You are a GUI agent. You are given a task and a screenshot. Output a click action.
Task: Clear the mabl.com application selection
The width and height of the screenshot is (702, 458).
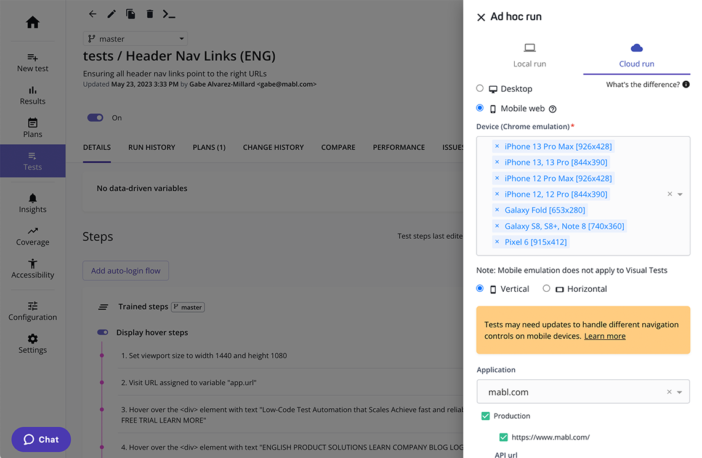click(x=669, y=392)
